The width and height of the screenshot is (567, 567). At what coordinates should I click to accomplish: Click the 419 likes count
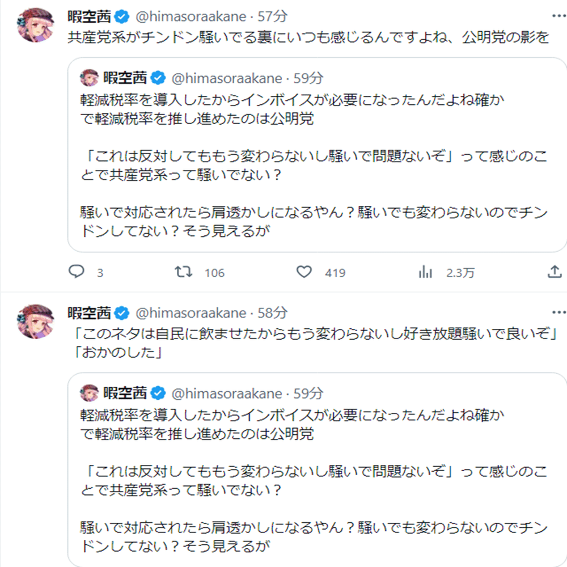click(335, 273)
